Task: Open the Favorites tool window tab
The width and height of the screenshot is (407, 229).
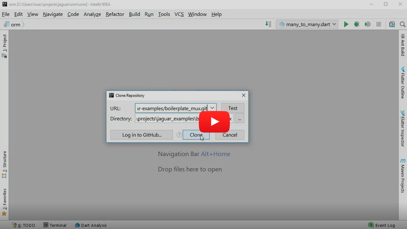Action: pyautogui.click(x=4, y=202)
